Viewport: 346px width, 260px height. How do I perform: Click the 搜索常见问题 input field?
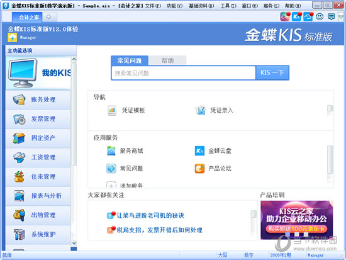(x=184, y=73)
